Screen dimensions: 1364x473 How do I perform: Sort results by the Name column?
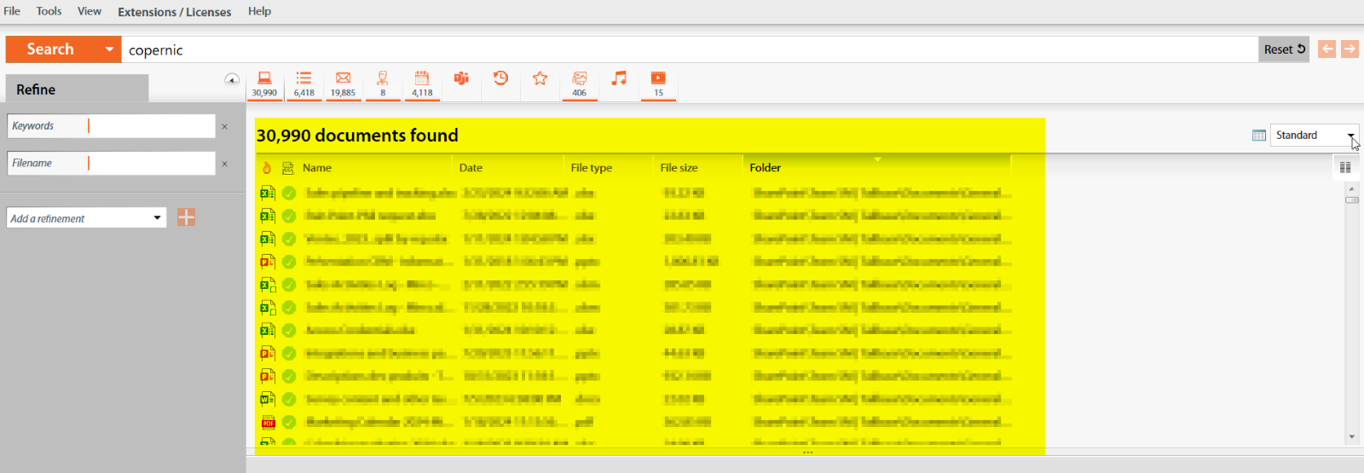point(317,168)
